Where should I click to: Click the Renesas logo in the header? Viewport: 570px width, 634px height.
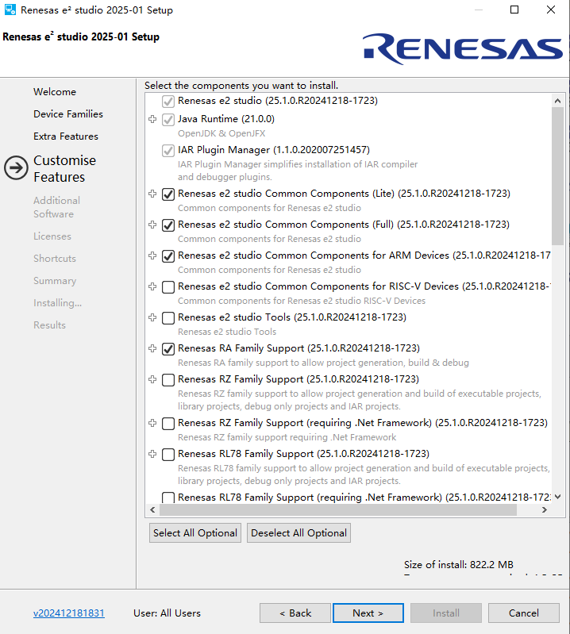463,48
